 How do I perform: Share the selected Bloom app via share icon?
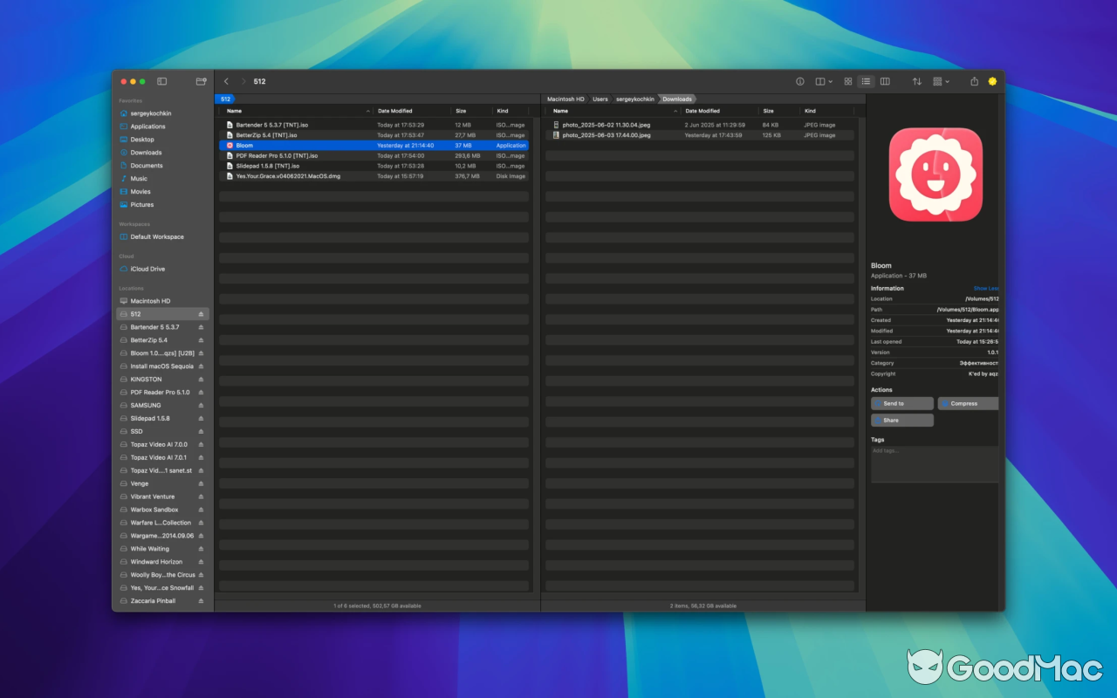[x=974, y=81]
